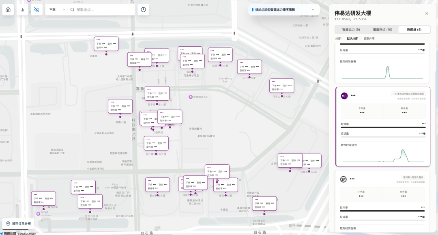The width and height of the screenshot is (438, 235).
Task: Open the clock history button
Action: point(143,10)
